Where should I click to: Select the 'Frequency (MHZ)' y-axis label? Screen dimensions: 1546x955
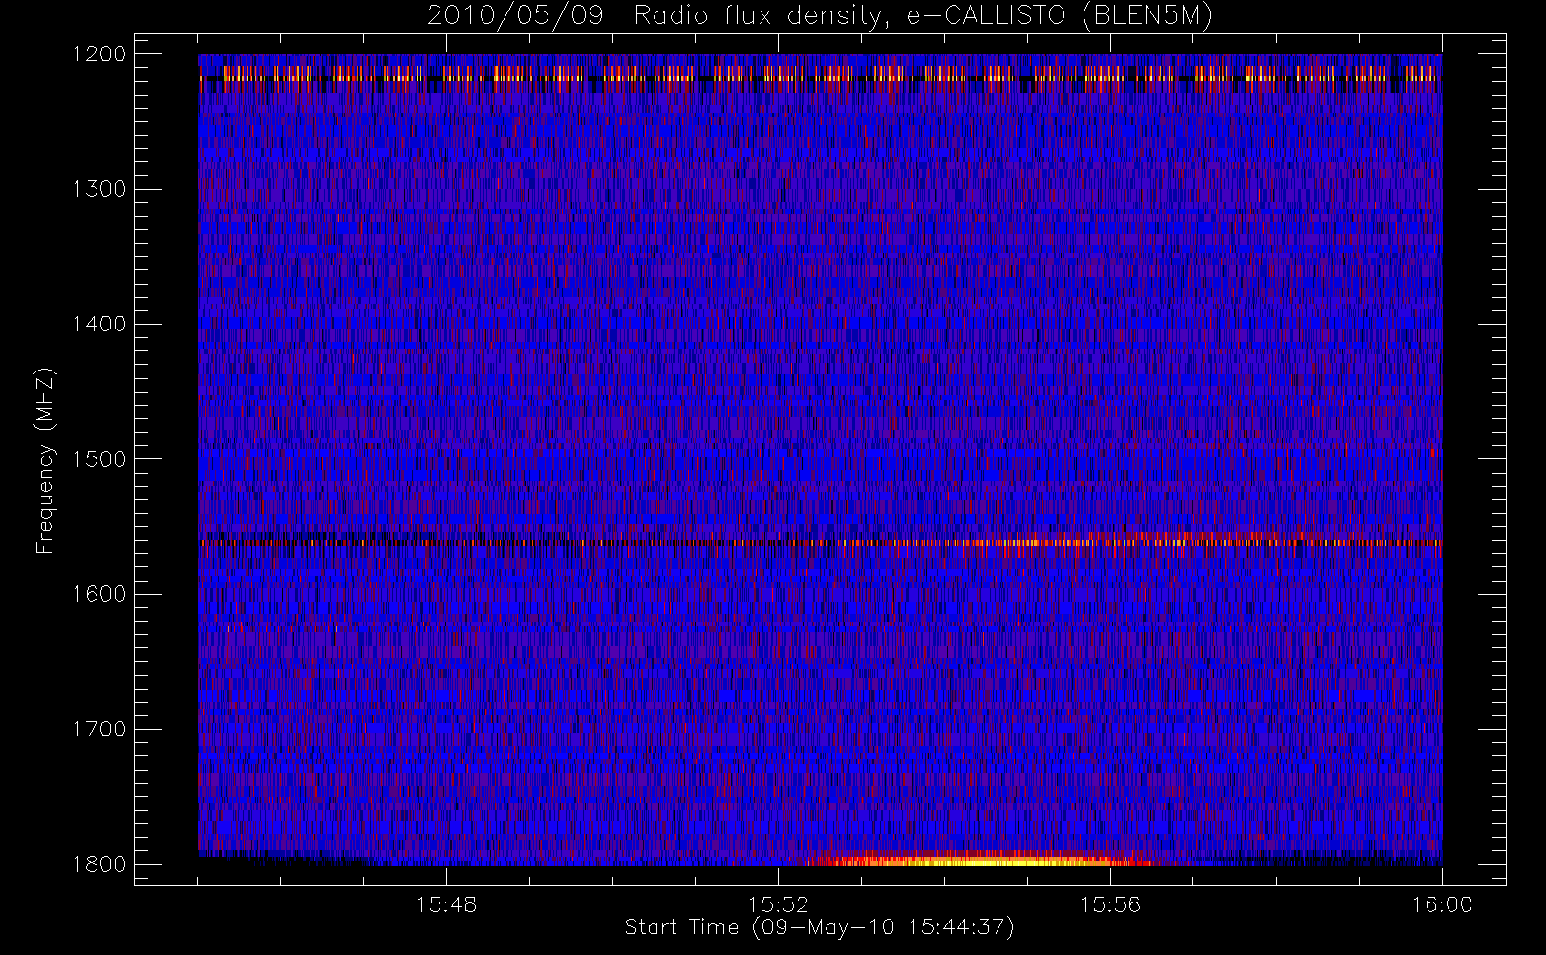(x=44, y=460)
